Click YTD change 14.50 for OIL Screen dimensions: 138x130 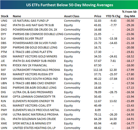[113, 119]
